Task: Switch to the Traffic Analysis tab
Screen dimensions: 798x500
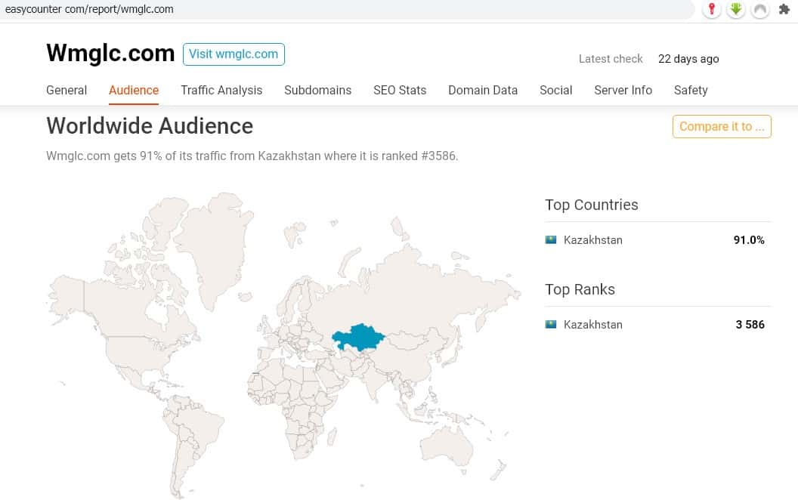Action: [221, 90]
